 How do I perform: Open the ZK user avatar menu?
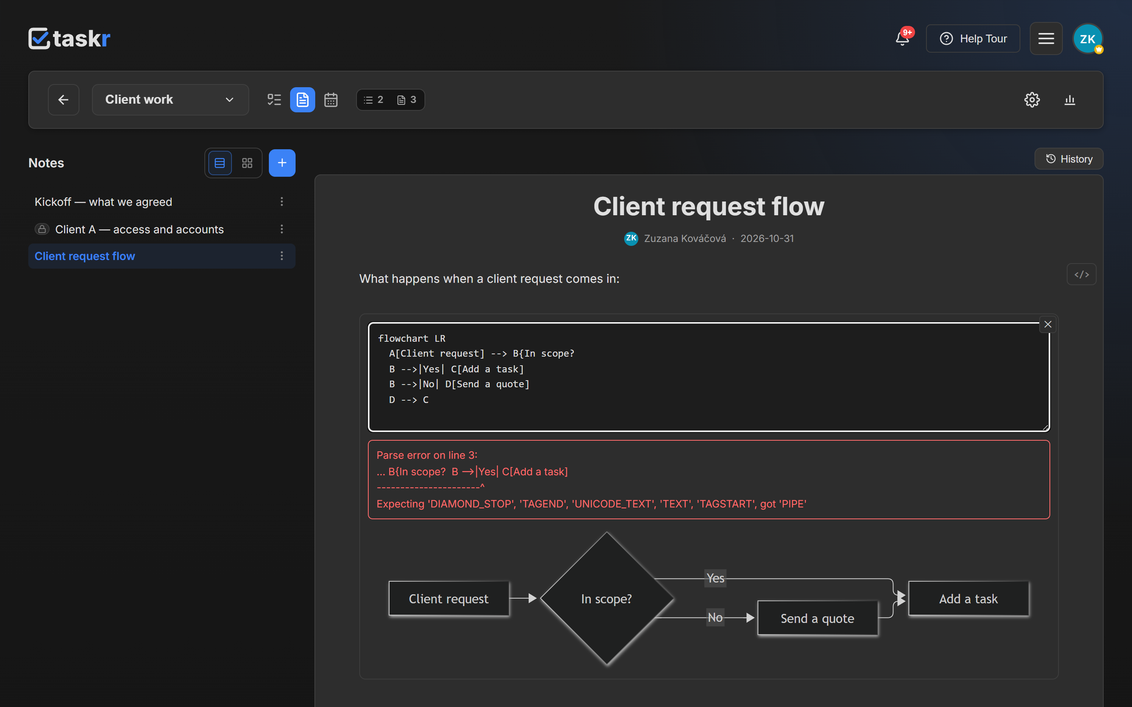point(1088,38)
